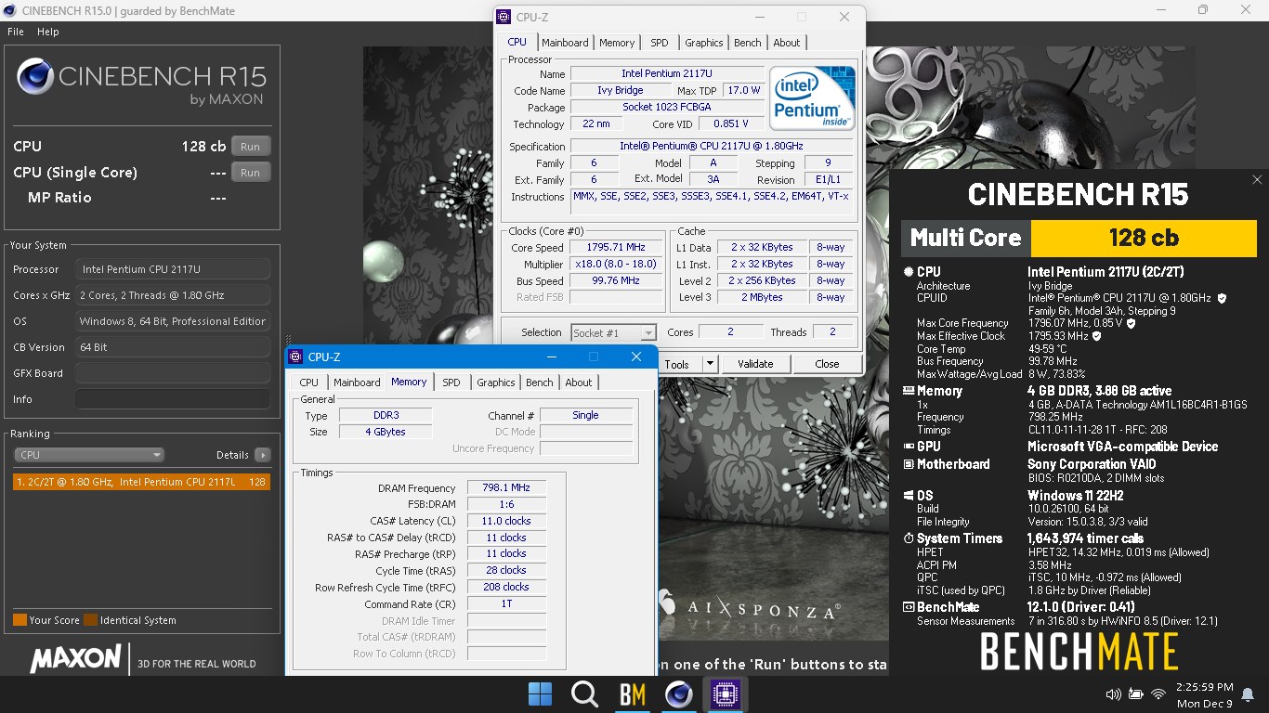Click the Tools button in CPU-Z
Viewport: 1269px width, 713px height.
pyautogui.click(x=677, y=364)
